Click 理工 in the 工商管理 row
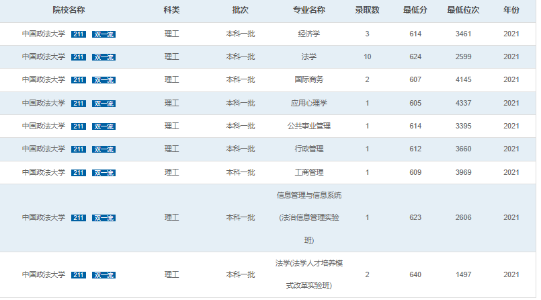The image size is (541, 300). point(171,172)
